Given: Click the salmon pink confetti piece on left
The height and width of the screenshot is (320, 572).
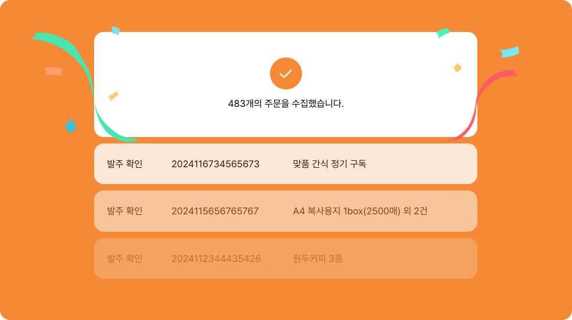Looking at the screenshot, I should (x=53, y=71).
